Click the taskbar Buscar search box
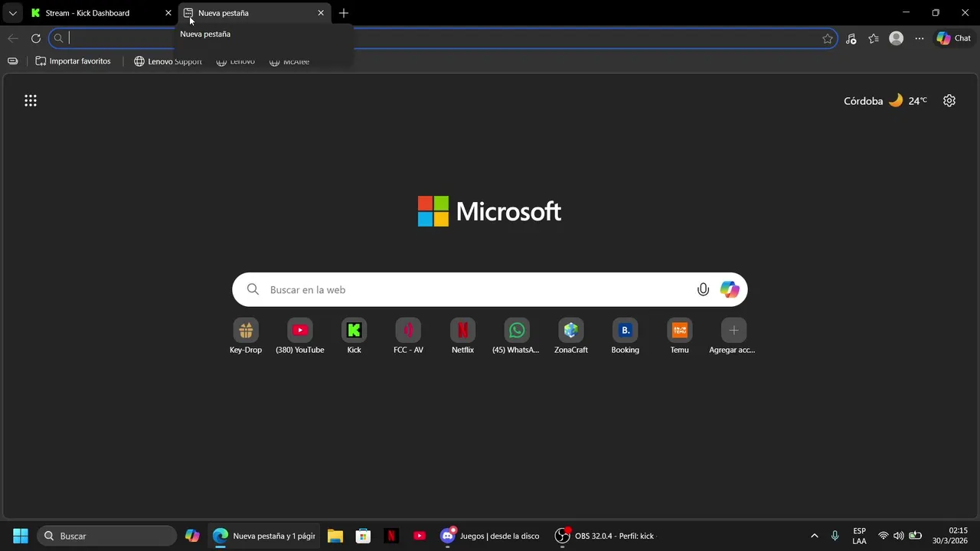980x551 pixels. coord(107,536)
